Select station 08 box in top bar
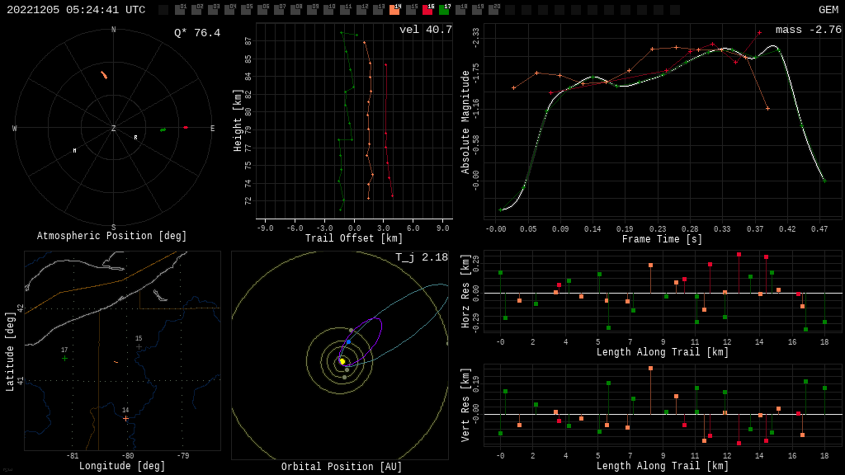The height and width of the screenshot is (475, 845). [x=295, y=9]
